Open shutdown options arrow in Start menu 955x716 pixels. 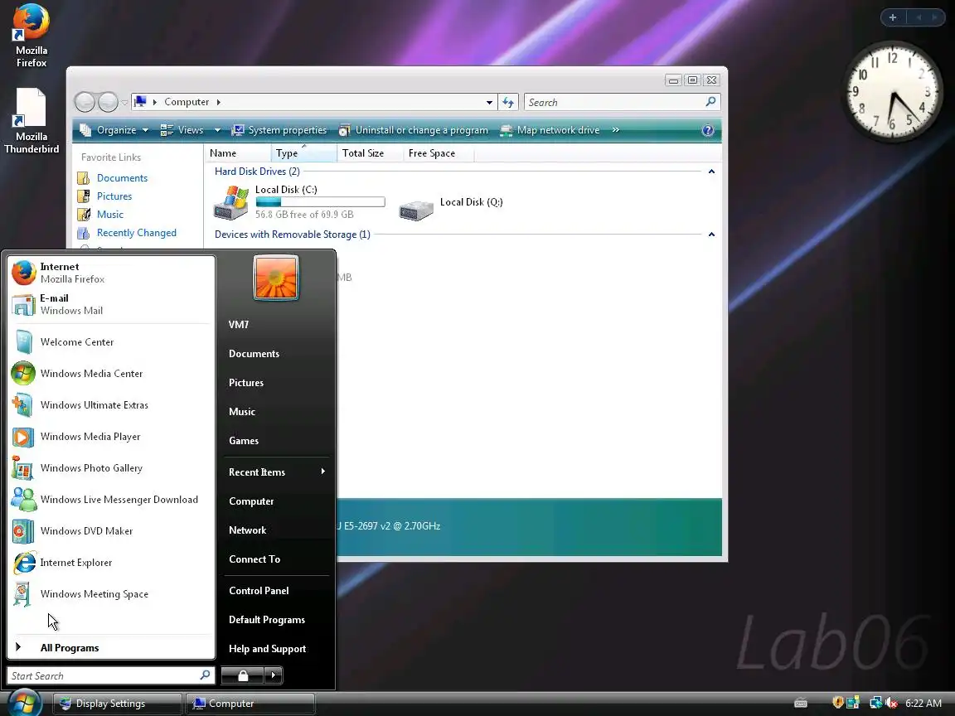coord(273,675)
